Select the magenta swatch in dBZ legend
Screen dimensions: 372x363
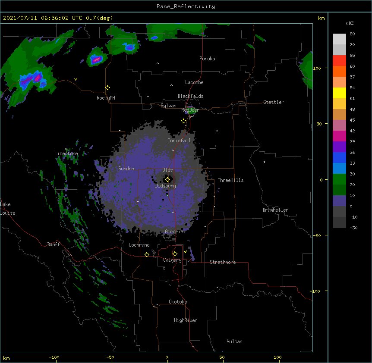(x=339, y=136)
